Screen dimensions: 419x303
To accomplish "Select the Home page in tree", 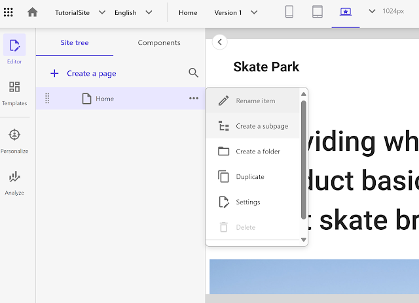I will pyautogui.click(x=120, y=99).
